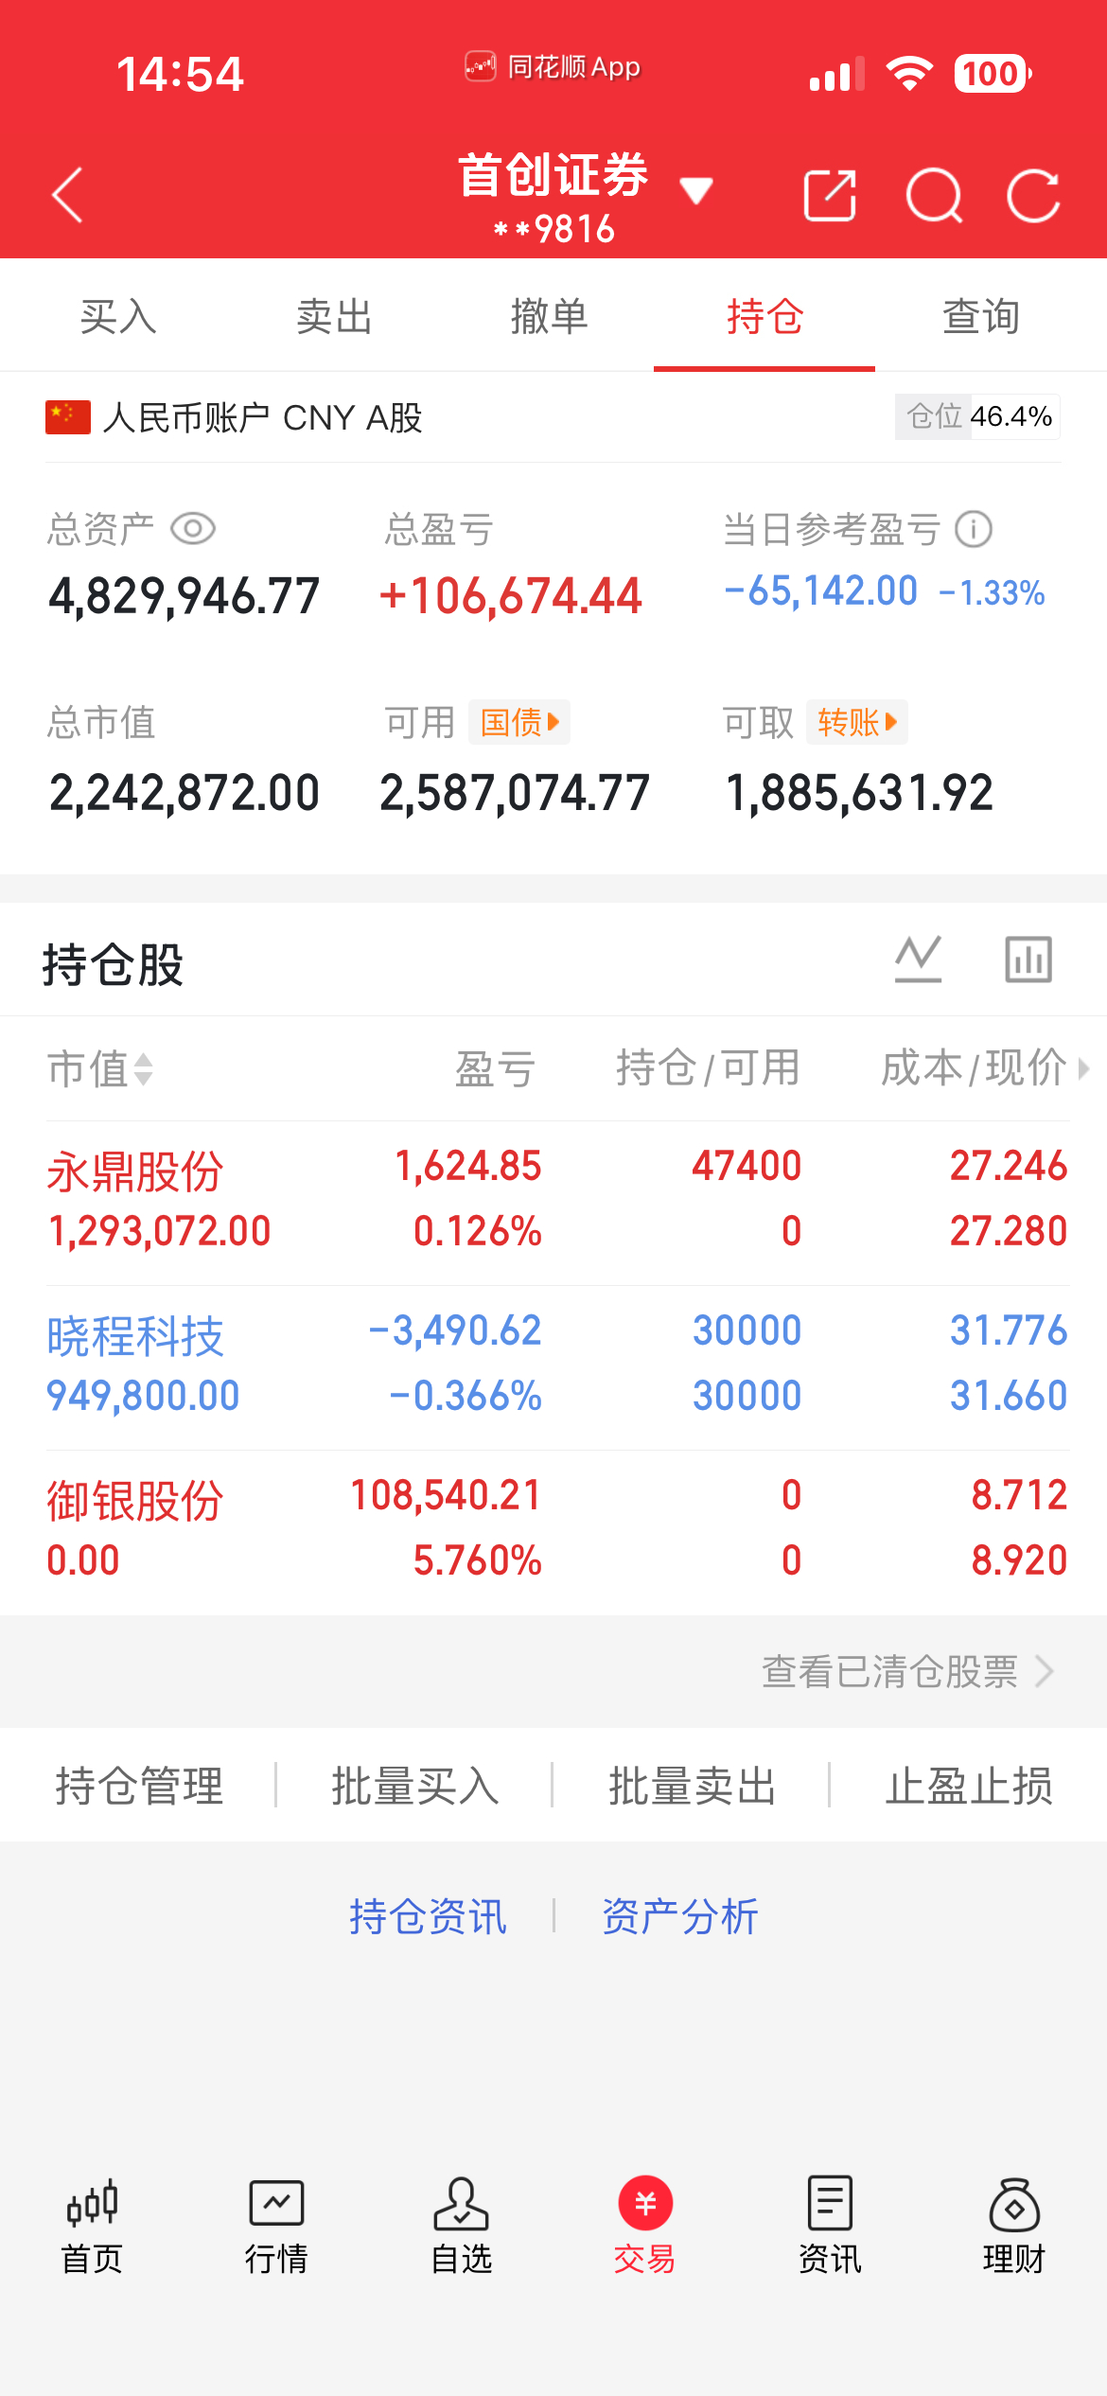
Task: Refresh account data with the reload icon
Action: [x=1033, y=196]
